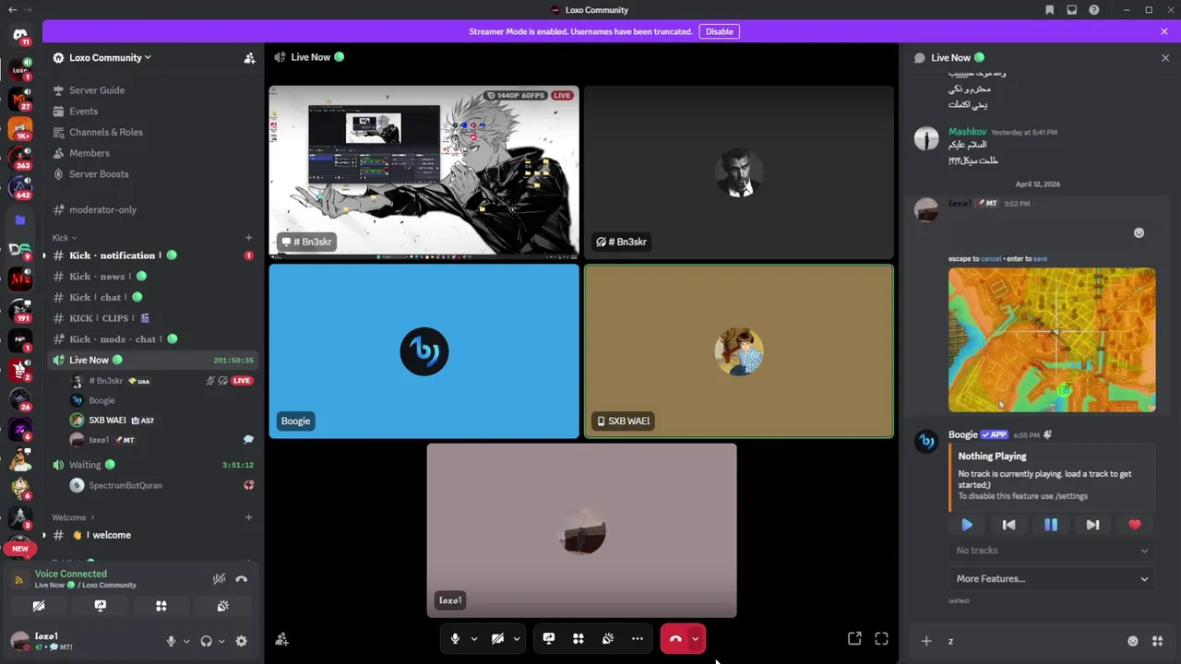Disconnect using the red hang-up button

674,638
